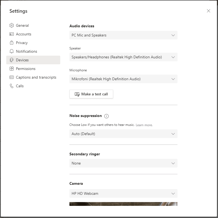Open the Learn more link
Screen dimensions: 218x218
coord(144,125)
